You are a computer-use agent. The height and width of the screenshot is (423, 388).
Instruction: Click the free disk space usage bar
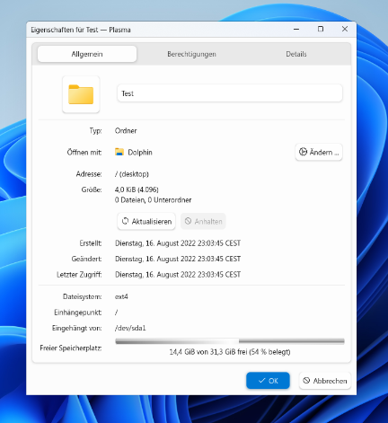[x=230, y=341]
